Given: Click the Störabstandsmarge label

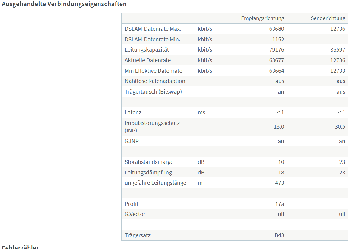Looking at the screenshot, I should click(x=149, y=162).
